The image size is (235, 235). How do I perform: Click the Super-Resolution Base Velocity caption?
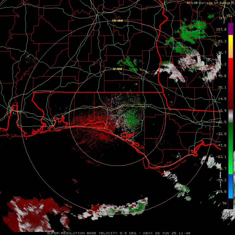119,233
